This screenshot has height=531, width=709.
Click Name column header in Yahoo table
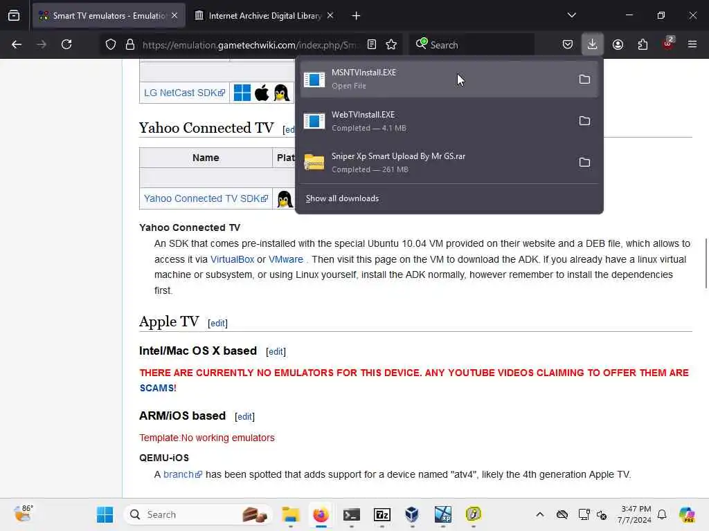(x=206, y=158)
